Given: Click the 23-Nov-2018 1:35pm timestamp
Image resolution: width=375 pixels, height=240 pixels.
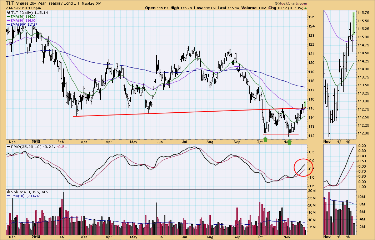Looking at the screenshot, I should point(23,8).
